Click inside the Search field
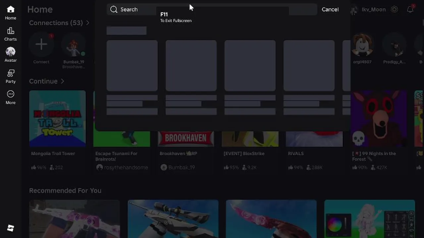Screen dimensions: 424x238 (x=212, y=9)
